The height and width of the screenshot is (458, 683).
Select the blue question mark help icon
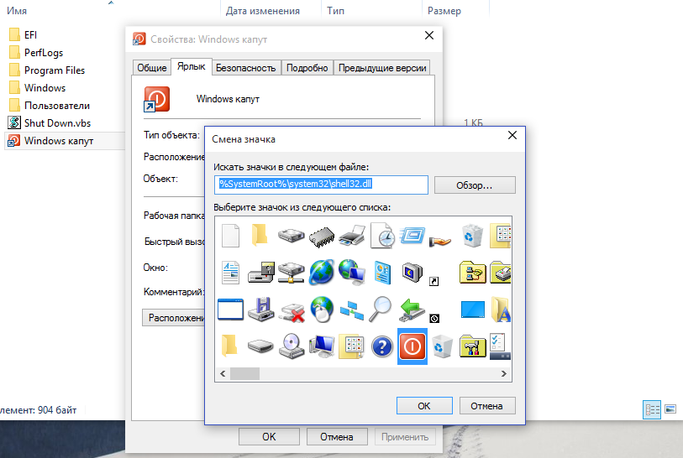(382, 346)
